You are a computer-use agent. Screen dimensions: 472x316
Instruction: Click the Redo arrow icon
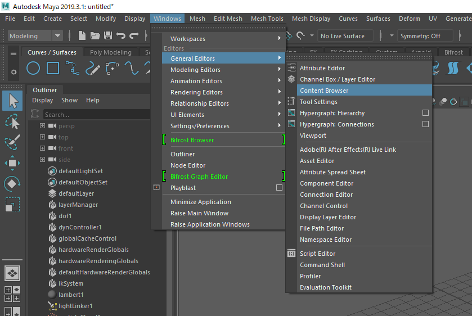click(134, 36)
